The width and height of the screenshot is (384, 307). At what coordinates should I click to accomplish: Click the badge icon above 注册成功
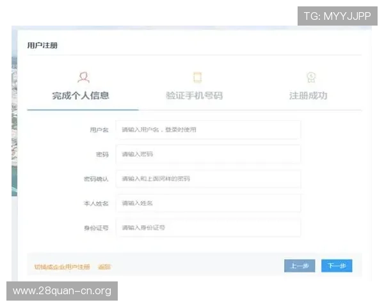[311, 77]
